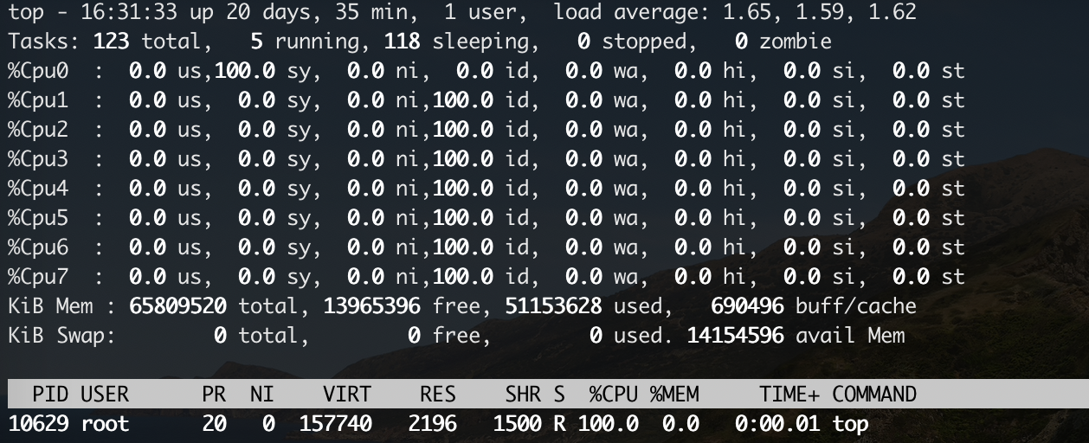Select the %CPU column header
The image size is (1089, 443).
(614, 395)
